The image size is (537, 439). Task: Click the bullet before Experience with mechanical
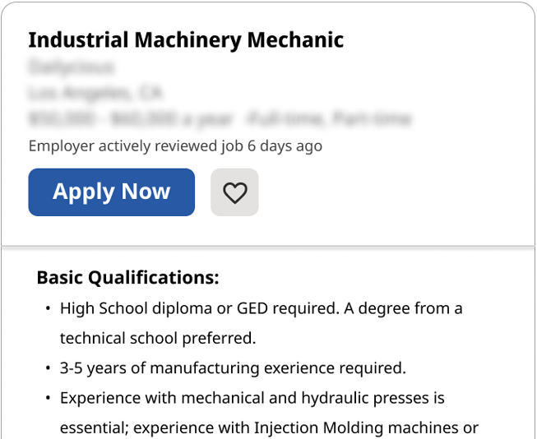click(48, 398)
